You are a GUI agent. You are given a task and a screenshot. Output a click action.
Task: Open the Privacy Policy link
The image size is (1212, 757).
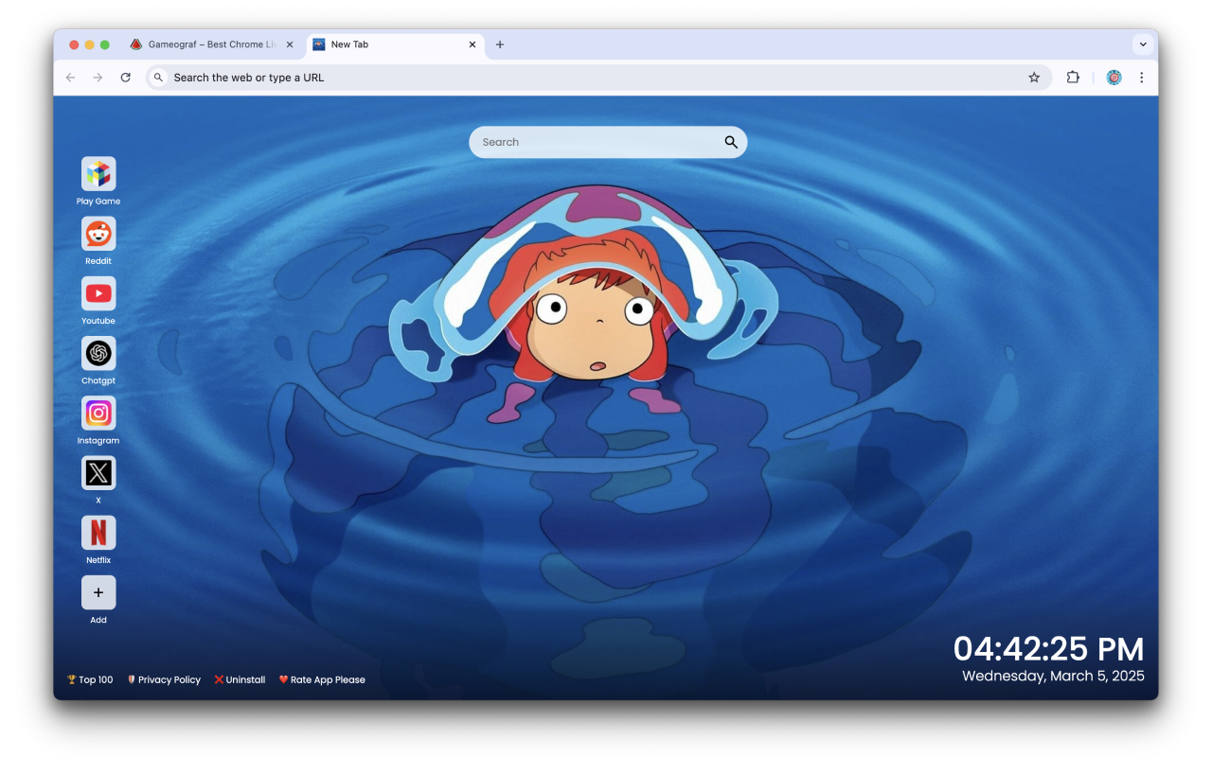point(169,679)
